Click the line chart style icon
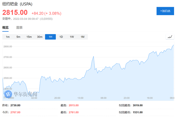This screenshot has width=176, height=117. 170,37
